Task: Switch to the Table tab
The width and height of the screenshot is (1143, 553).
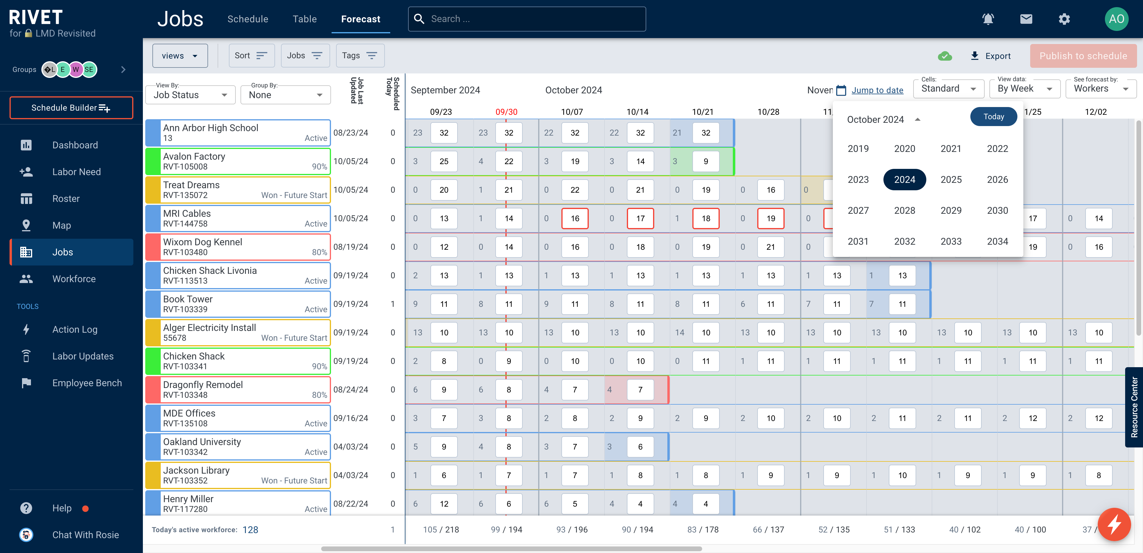Action: click(x=305, y=19)
